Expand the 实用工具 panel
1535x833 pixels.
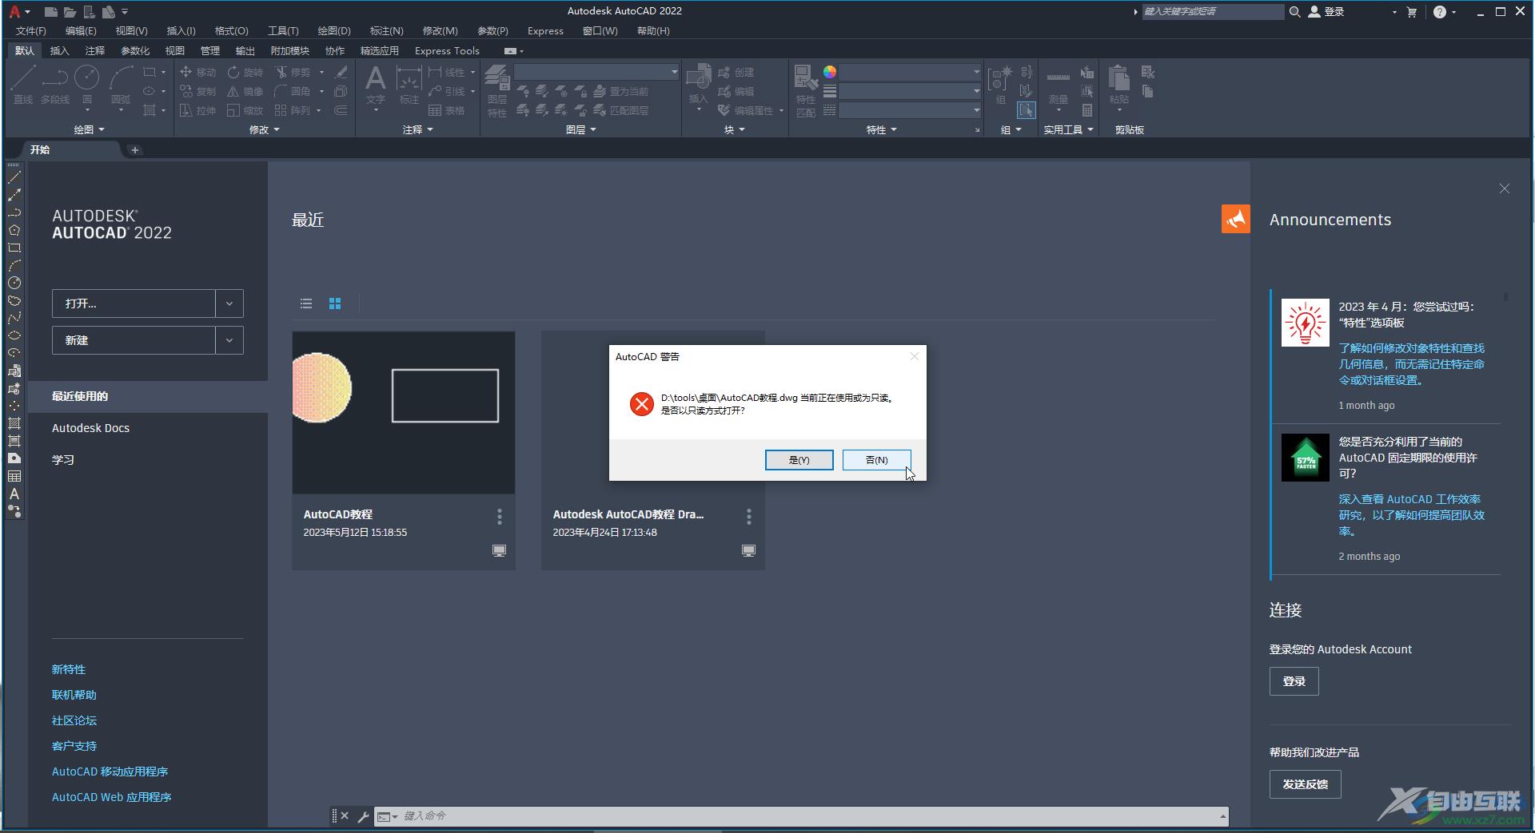(1068, 129)
